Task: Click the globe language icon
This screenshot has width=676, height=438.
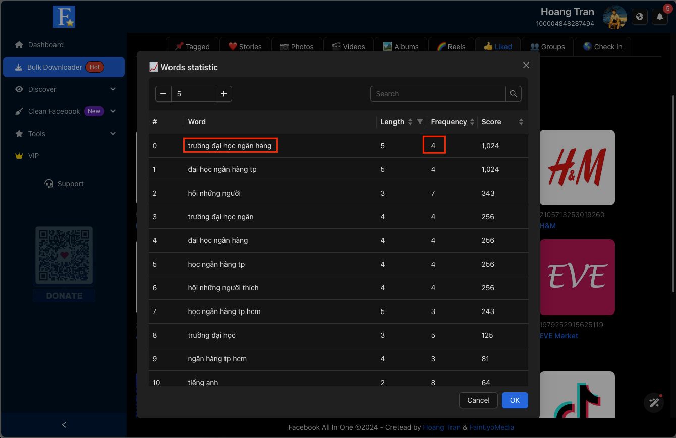Action: coord(640,17)
